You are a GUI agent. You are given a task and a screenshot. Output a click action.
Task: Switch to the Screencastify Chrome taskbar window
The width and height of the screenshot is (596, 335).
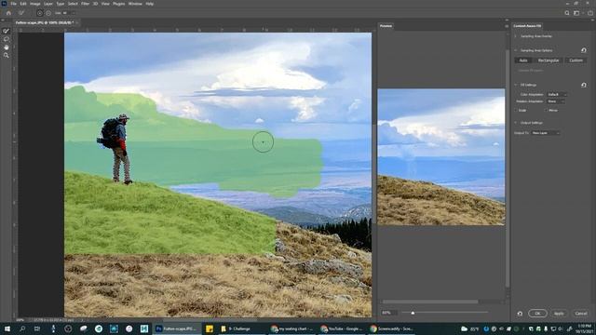click(391, 328)
